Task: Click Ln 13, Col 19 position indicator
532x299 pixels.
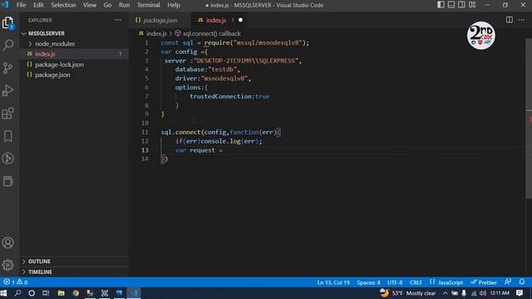Action: coord(333,282)
